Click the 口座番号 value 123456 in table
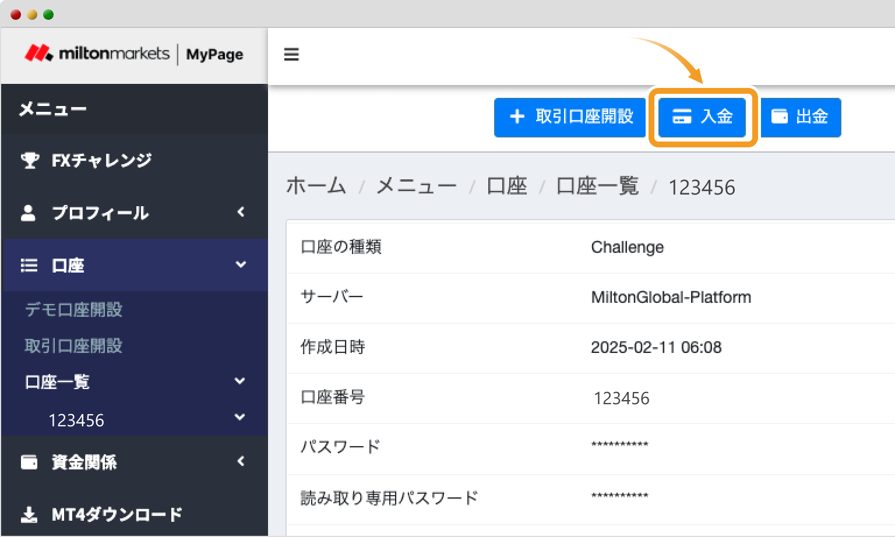 (x=621, y=398)
